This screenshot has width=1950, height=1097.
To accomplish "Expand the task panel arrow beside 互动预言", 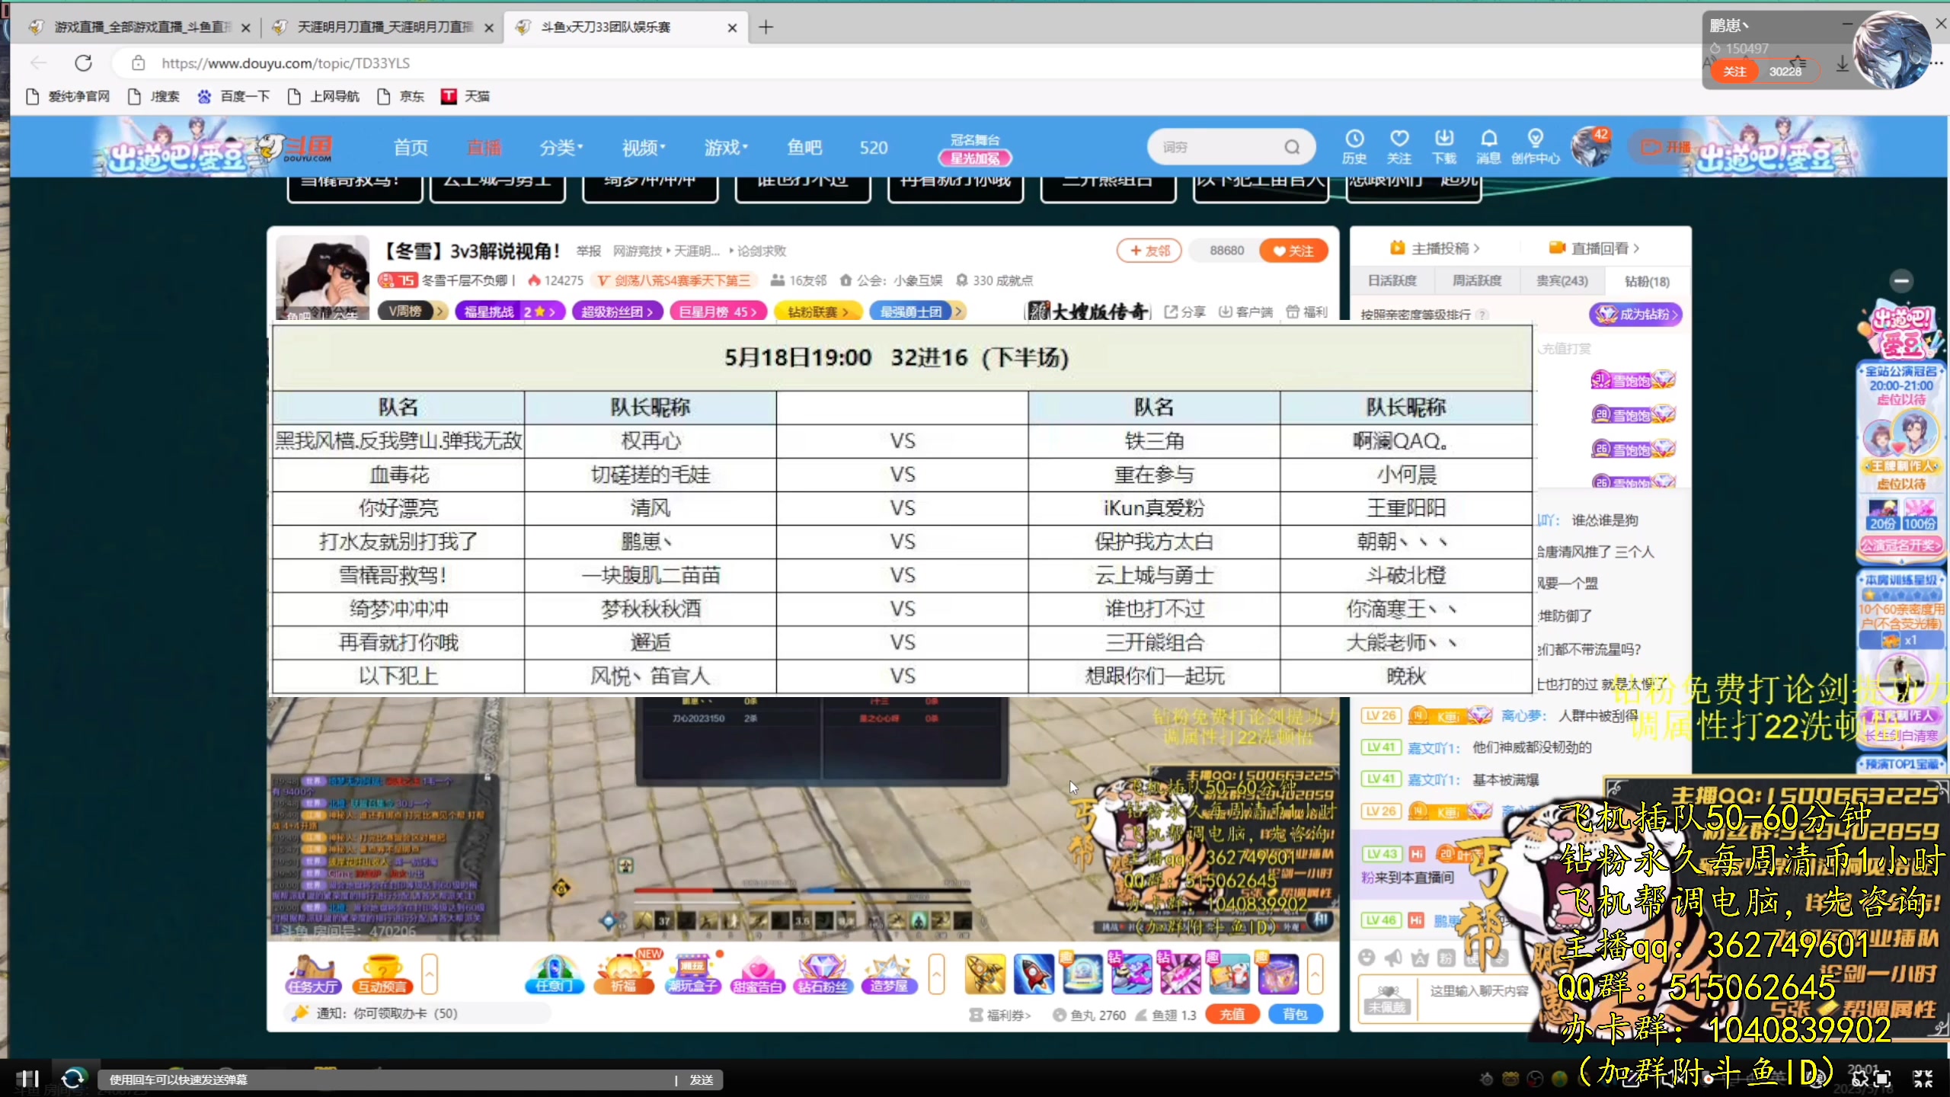I will (x=430, y=974).
